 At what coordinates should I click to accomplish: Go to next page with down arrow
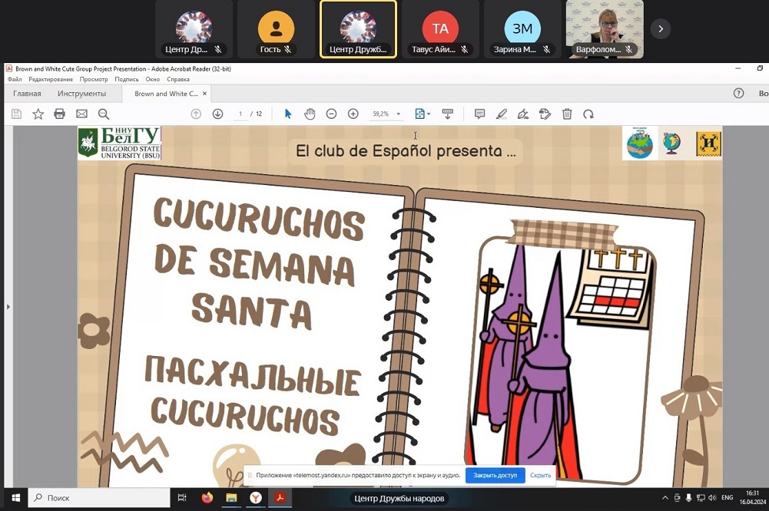217,114
